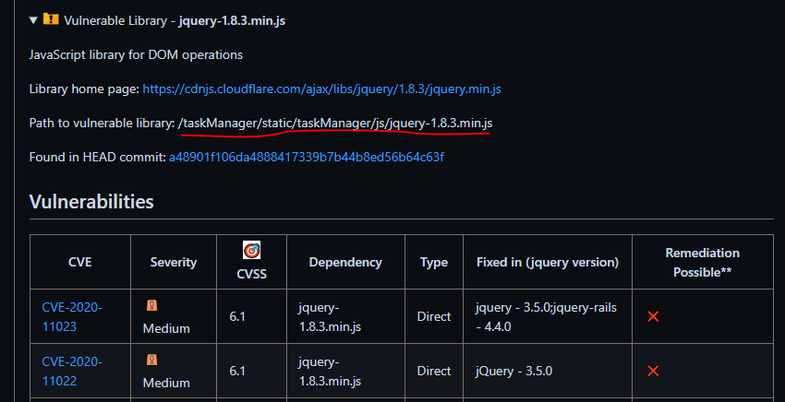Click the CVSS target icon in table header
Screen dimensions: 785x402
click(x=251, y=250)
